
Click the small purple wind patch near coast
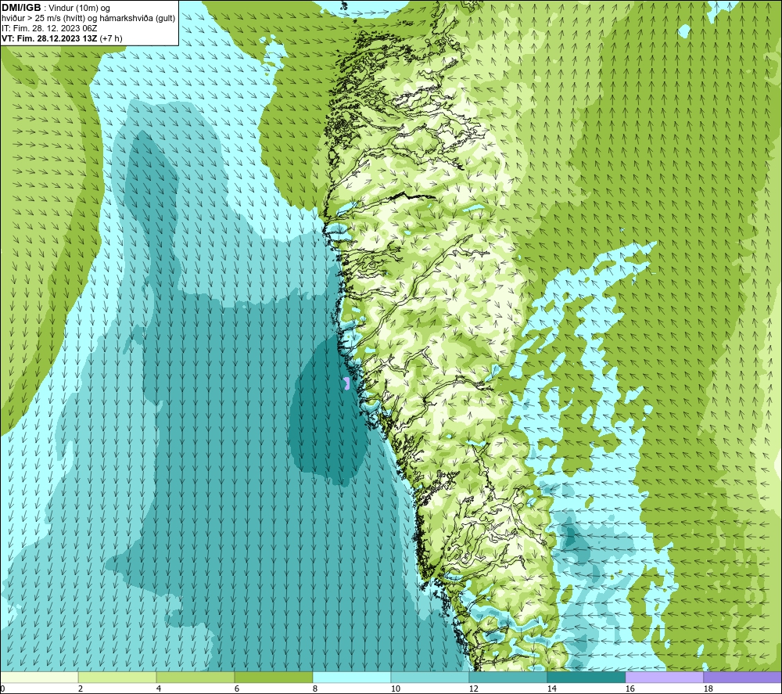pyautogui.click(x=346, y=383)
